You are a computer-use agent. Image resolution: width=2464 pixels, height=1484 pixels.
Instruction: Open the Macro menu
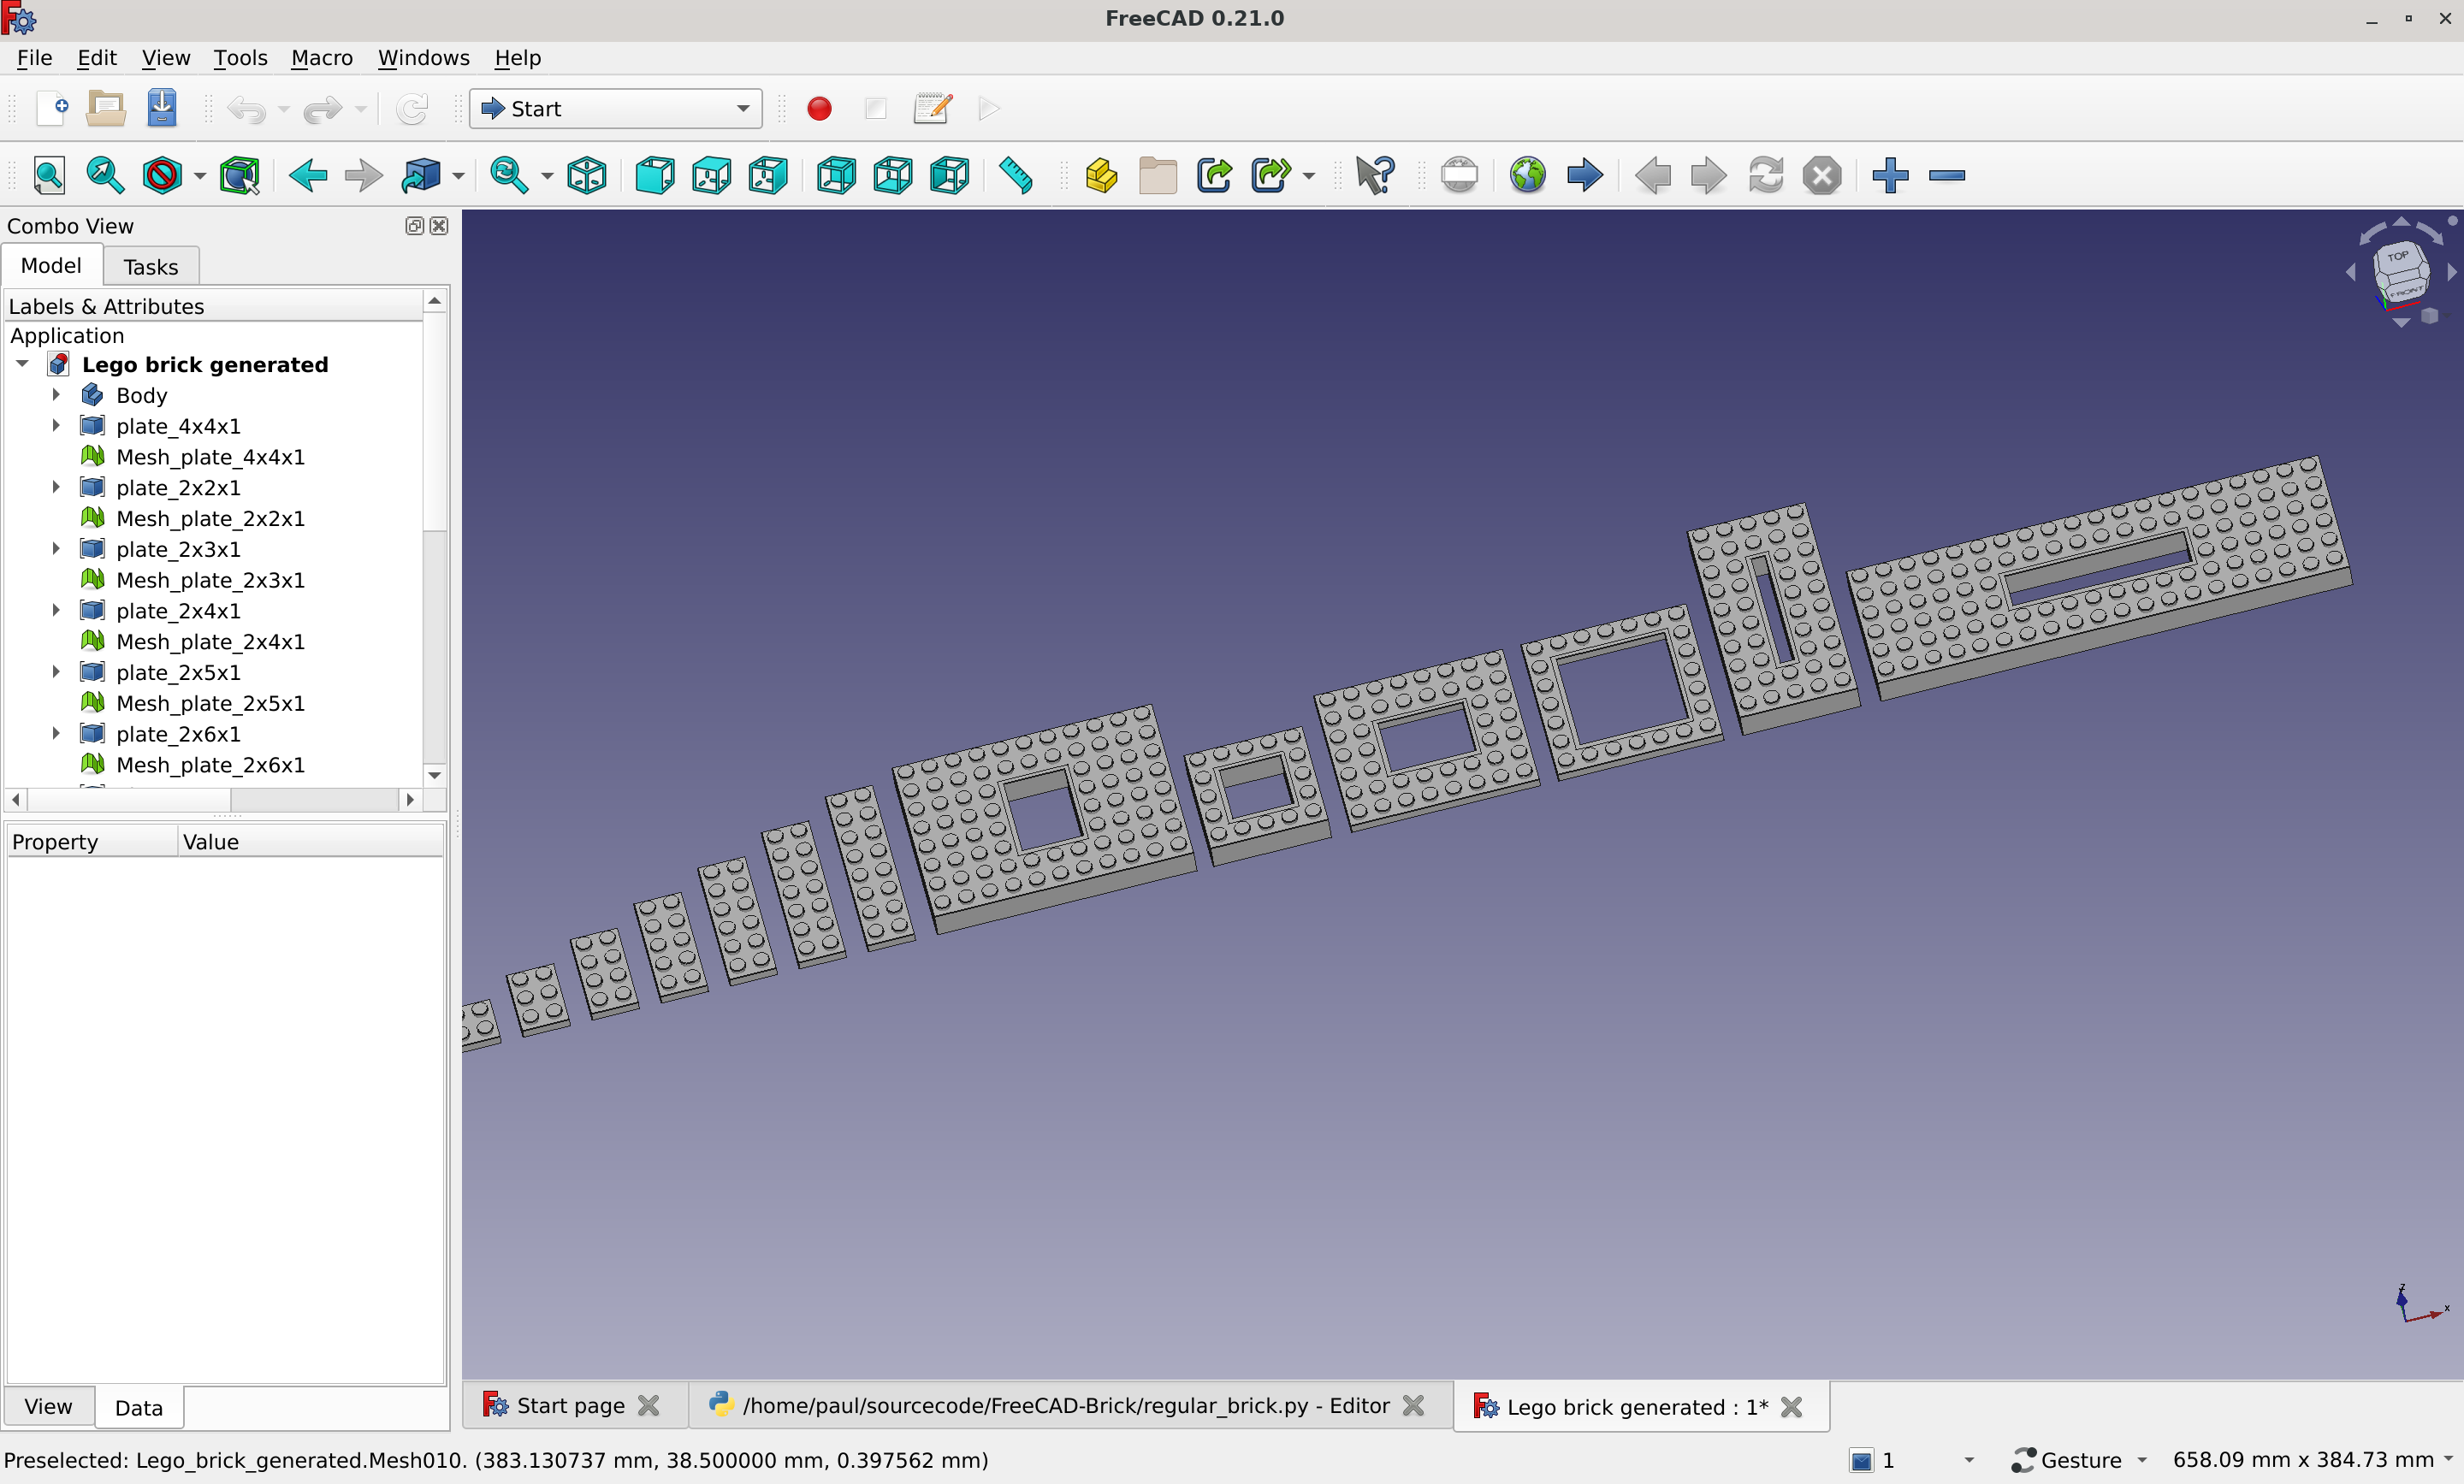click(322, 58)
